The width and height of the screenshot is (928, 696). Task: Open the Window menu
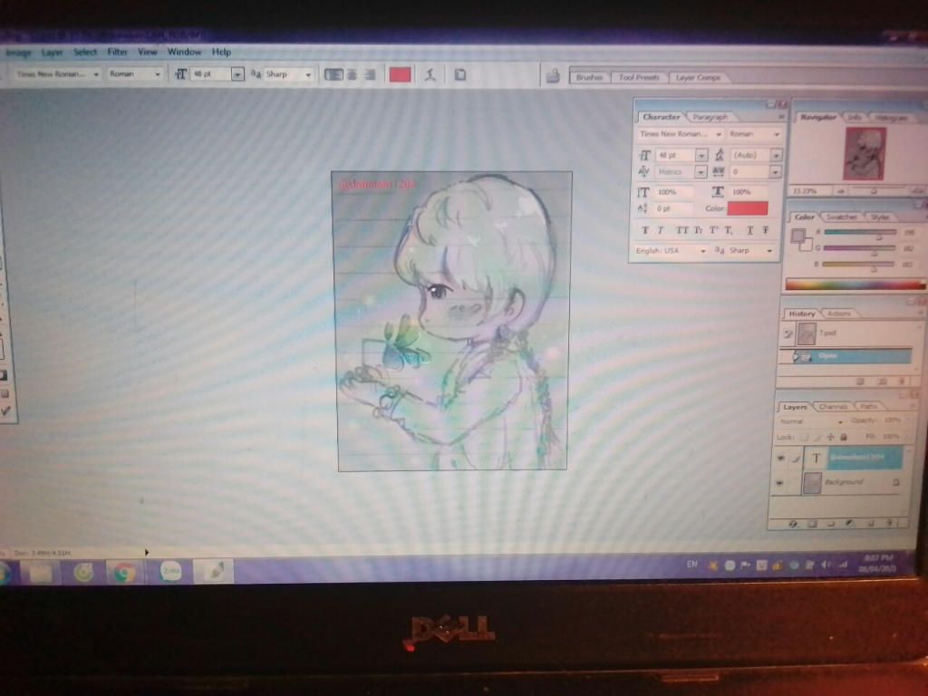pos(184,52)
